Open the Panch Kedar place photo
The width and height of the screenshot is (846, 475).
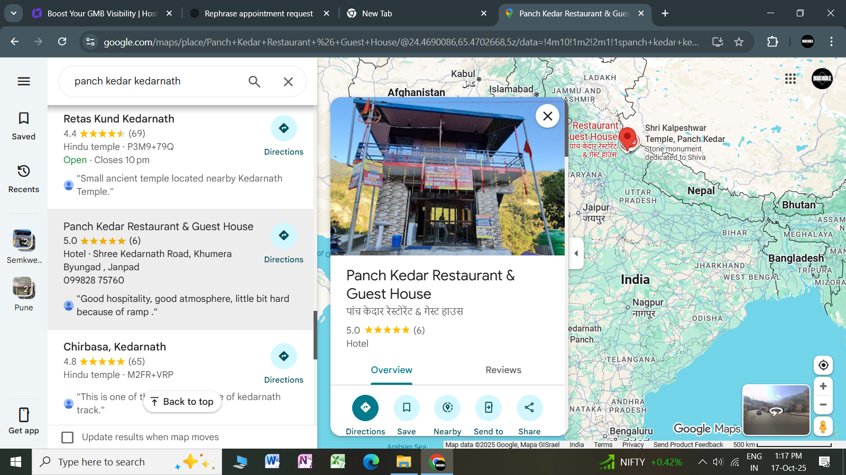(x=447, y=176)
